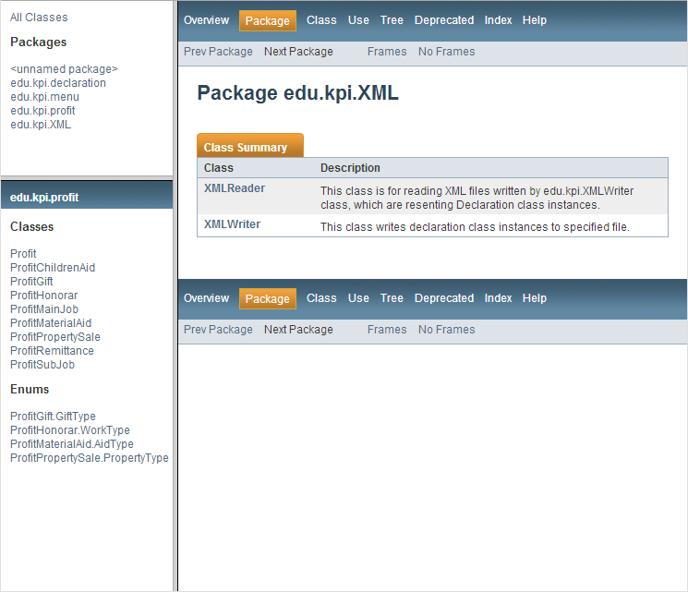Viewport: 688px width, 592px height.
Task: Click the bottom Use navigation tab
Action: point(358,298)
